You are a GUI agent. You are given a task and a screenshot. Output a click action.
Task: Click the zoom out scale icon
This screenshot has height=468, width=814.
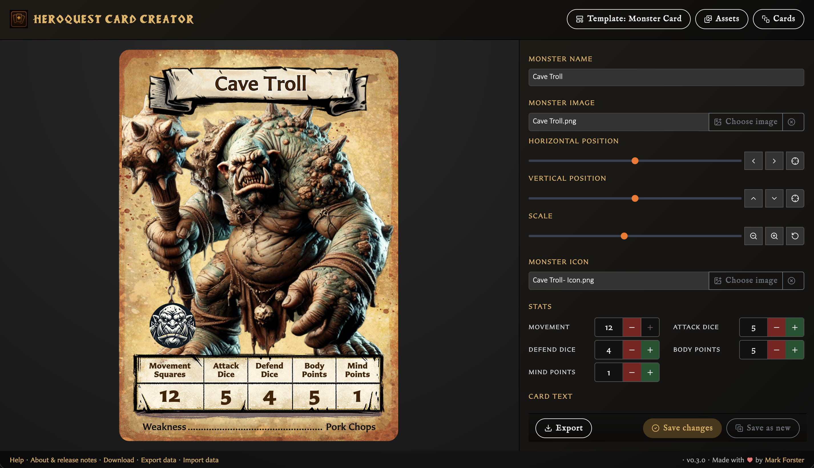(x=753, y=236)
